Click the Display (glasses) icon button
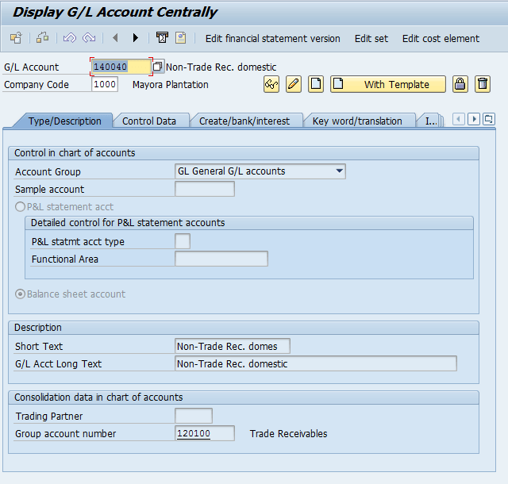Viewport: 508px width, 484px height. pyautogui.click(x=271, y=84)
